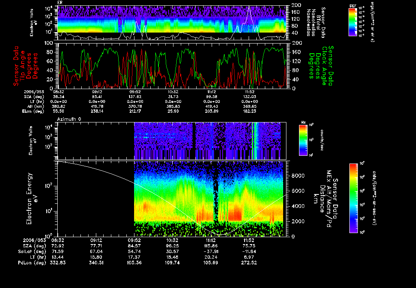Viewport: 416px width, 288px height.
Task: Click SolLat value 30.57
Action: [172, 251]
